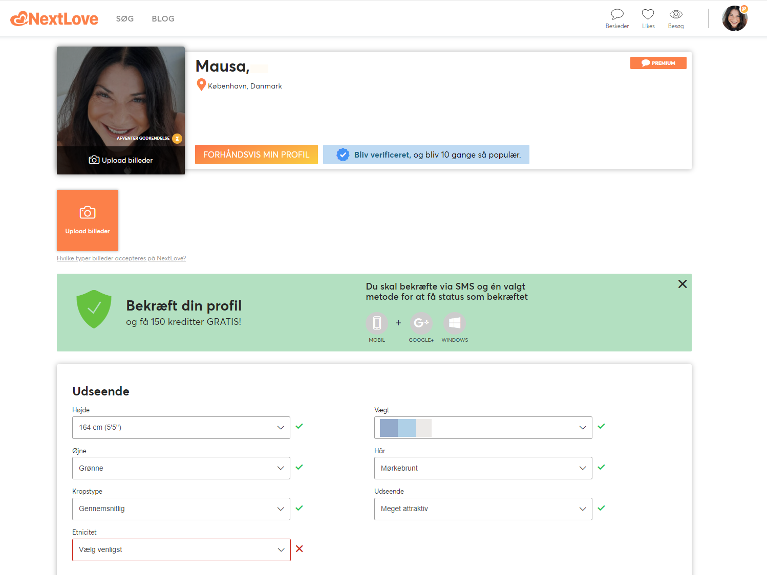Click the orange Upload billeder tile
767x575 pixels.
click(x=88, y=220)
